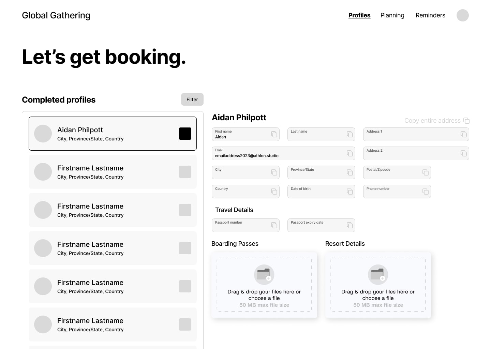Focus the Province/State input field
Screen dimensions: 491x349
point(321,172)
